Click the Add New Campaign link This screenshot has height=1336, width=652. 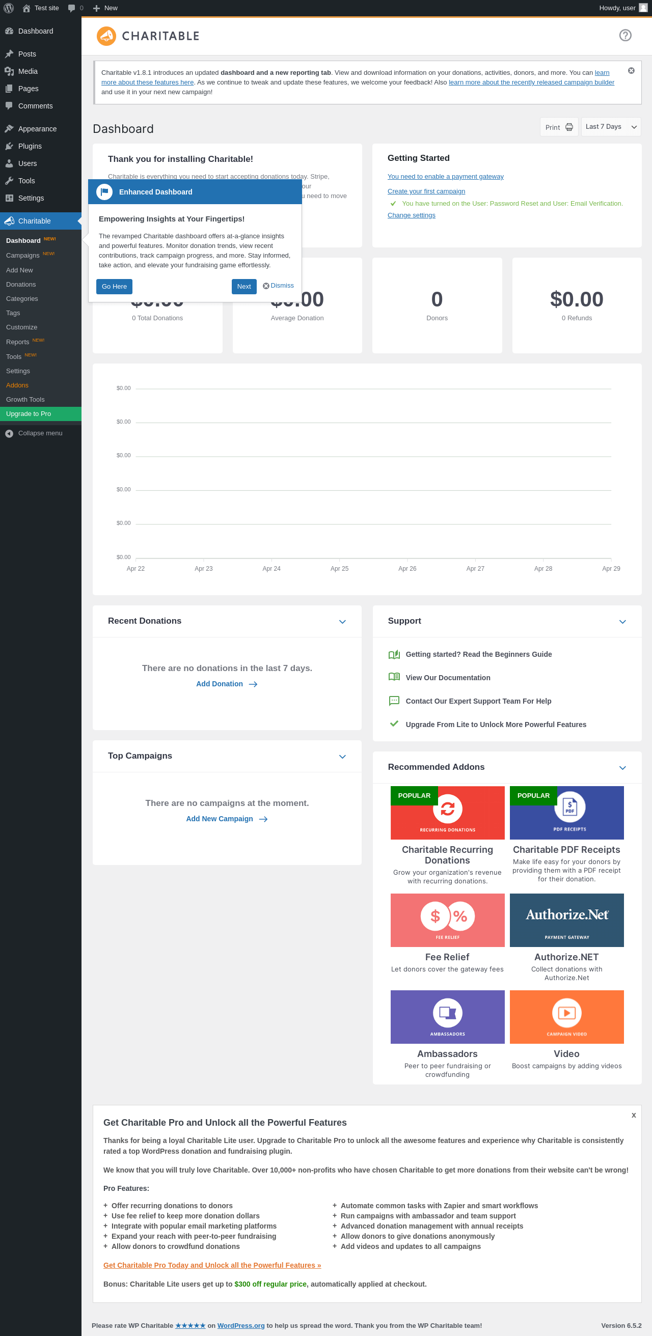pyautogui.click(x=227, y=819)
